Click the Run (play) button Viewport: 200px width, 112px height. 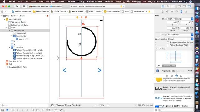point(17,6)
